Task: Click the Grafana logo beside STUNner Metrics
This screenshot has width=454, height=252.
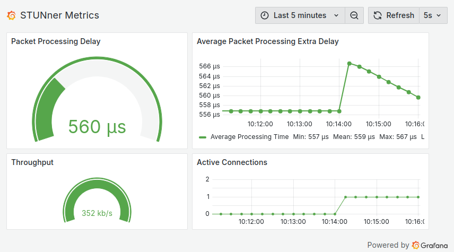Action: 12,15
